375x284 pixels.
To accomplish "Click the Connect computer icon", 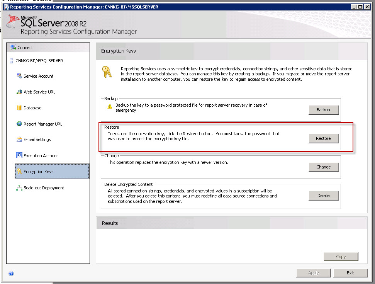I will click(13, 48).
